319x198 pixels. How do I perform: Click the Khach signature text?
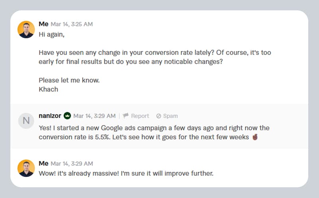point(48,89)
